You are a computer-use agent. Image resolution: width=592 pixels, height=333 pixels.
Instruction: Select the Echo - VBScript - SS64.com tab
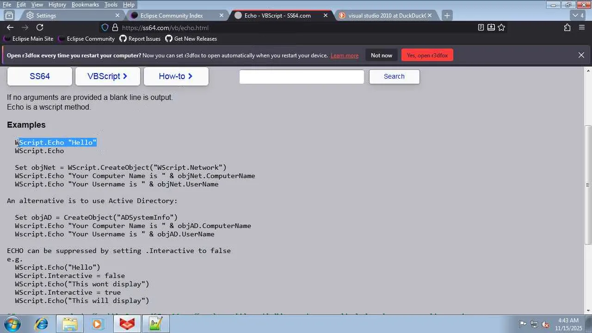point(280,15)
